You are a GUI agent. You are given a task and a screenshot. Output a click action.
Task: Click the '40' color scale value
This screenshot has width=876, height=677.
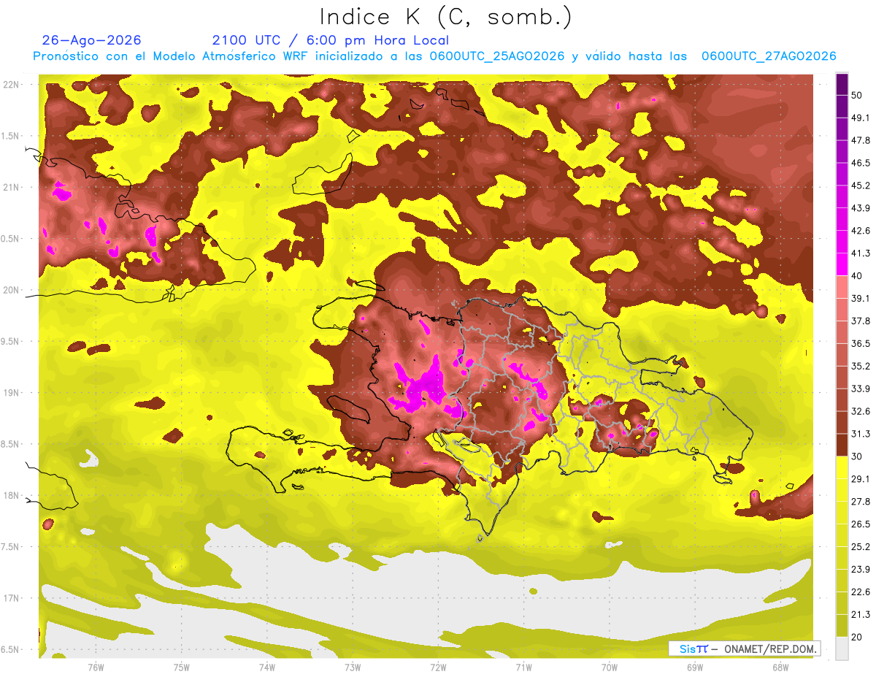pos(858,275)
